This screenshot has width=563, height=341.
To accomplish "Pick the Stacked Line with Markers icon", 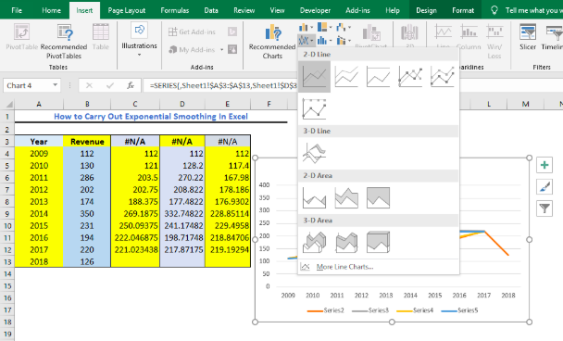I will point(442,77).
